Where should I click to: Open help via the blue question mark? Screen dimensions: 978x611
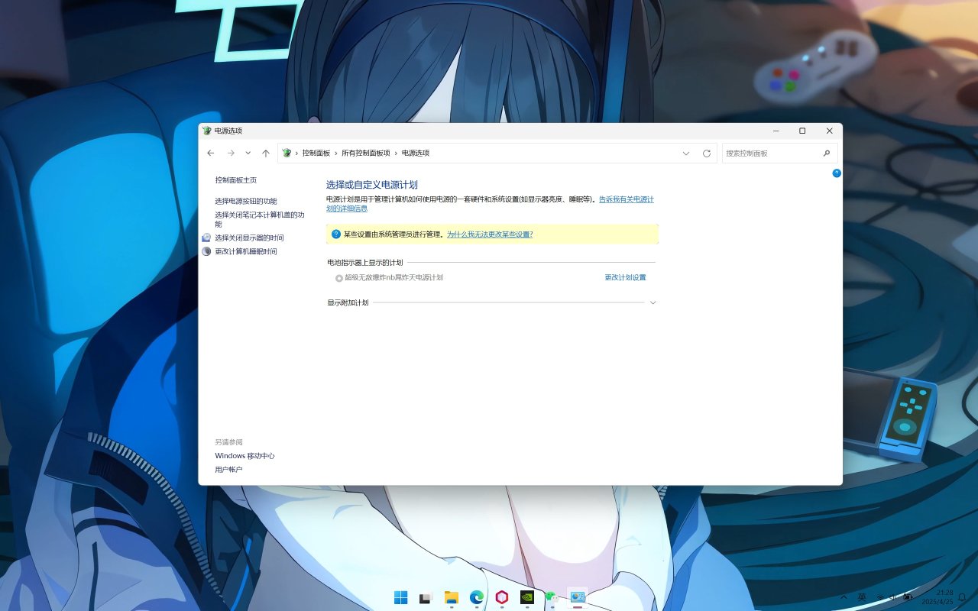[x=837, y=173]
